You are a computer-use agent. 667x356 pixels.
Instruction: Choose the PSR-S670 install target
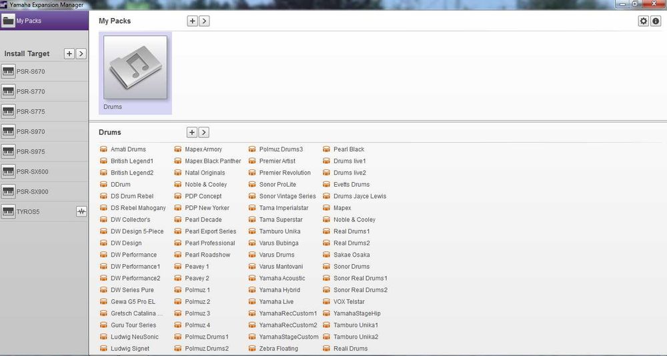tap(44, 71)
